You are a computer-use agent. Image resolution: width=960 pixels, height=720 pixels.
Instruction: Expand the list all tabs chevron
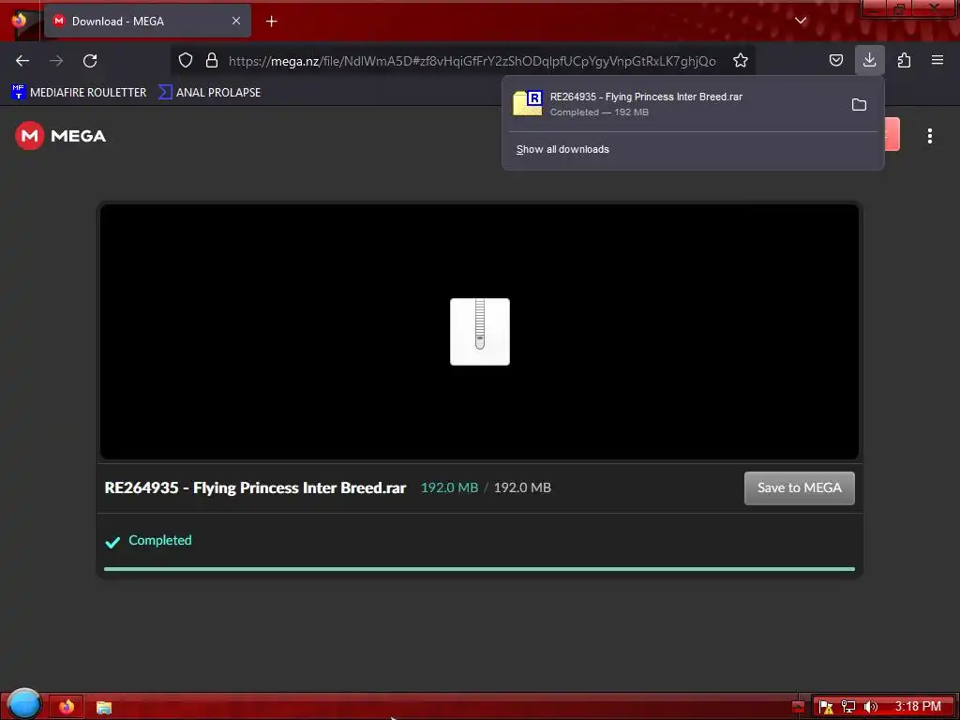point(801,21)
